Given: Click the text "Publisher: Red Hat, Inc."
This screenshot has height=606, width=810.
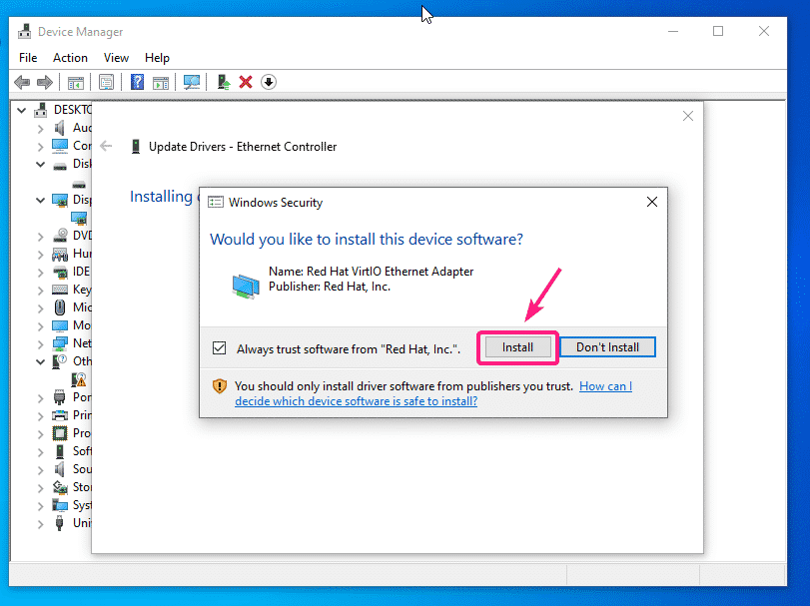Looking at the screenshot, I should click(x=329, y=287).
